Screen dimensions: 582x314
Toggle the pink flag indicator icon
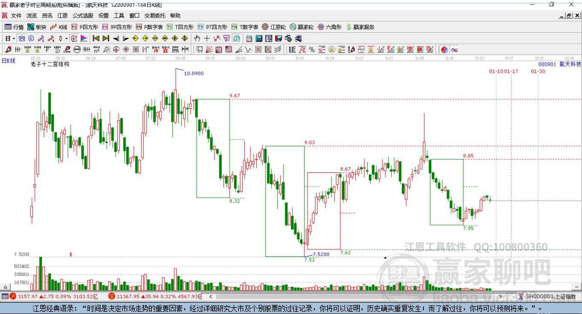coord(84,39)
